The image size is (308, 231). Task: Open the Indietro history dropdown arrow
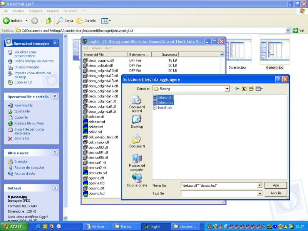click(x=26, y=21)
